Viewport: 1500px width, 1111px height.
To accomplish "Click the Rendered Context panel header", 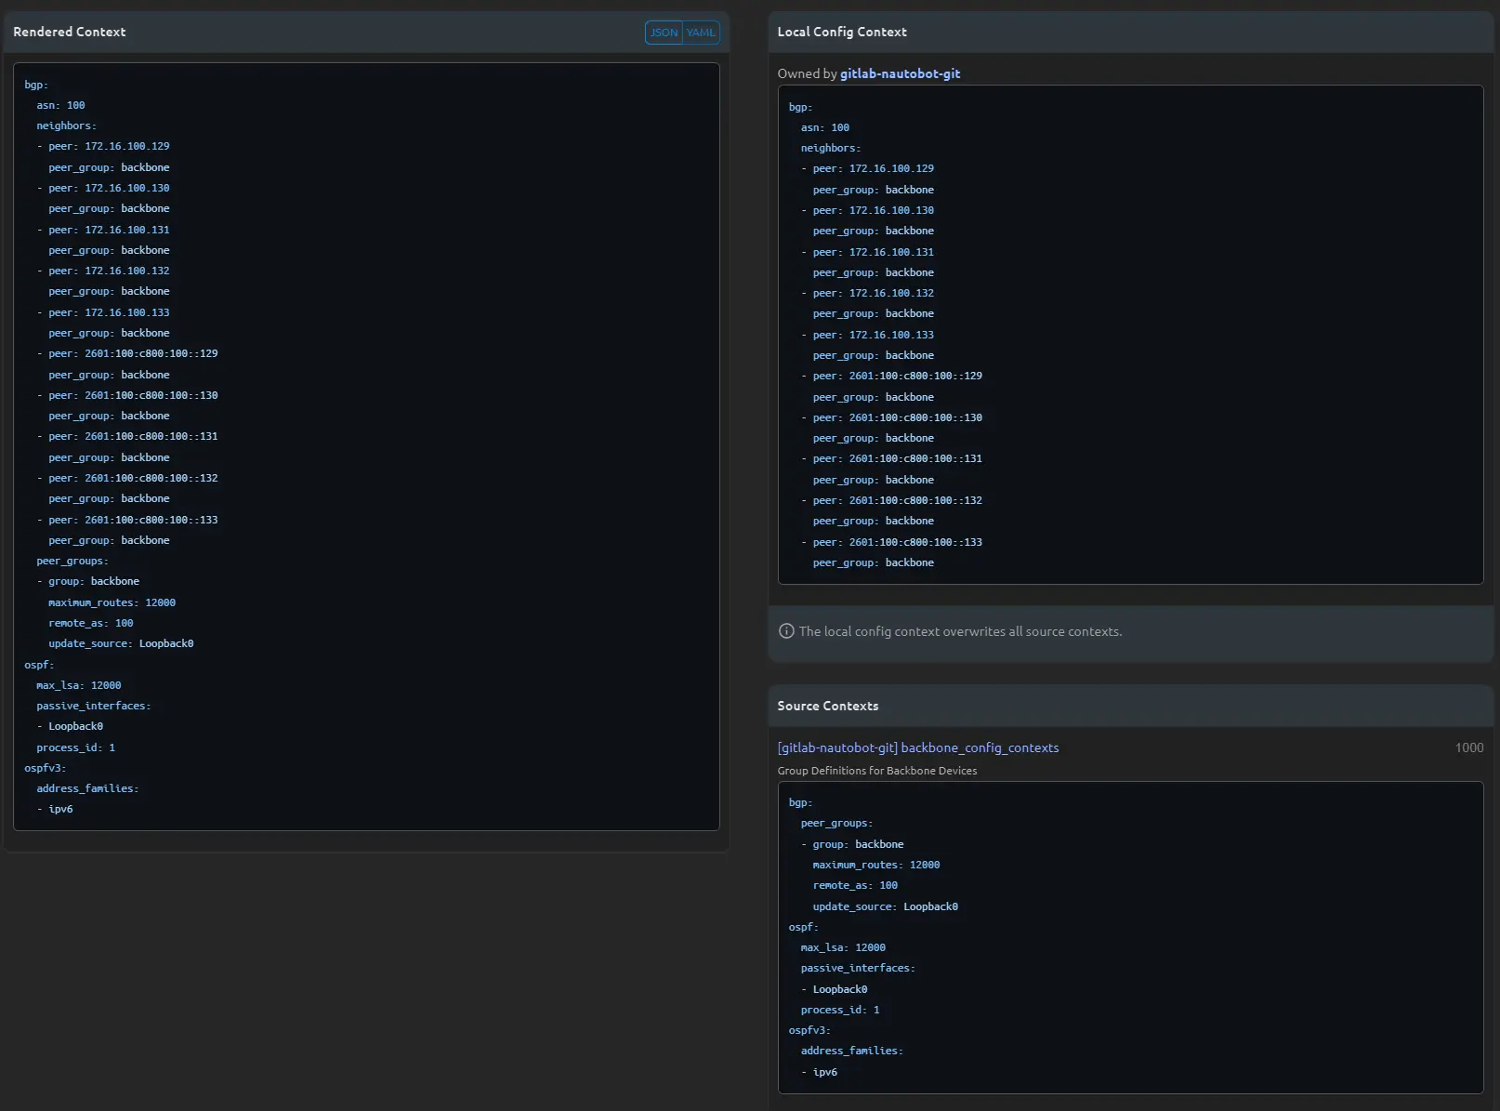I will tap(70, 32).
